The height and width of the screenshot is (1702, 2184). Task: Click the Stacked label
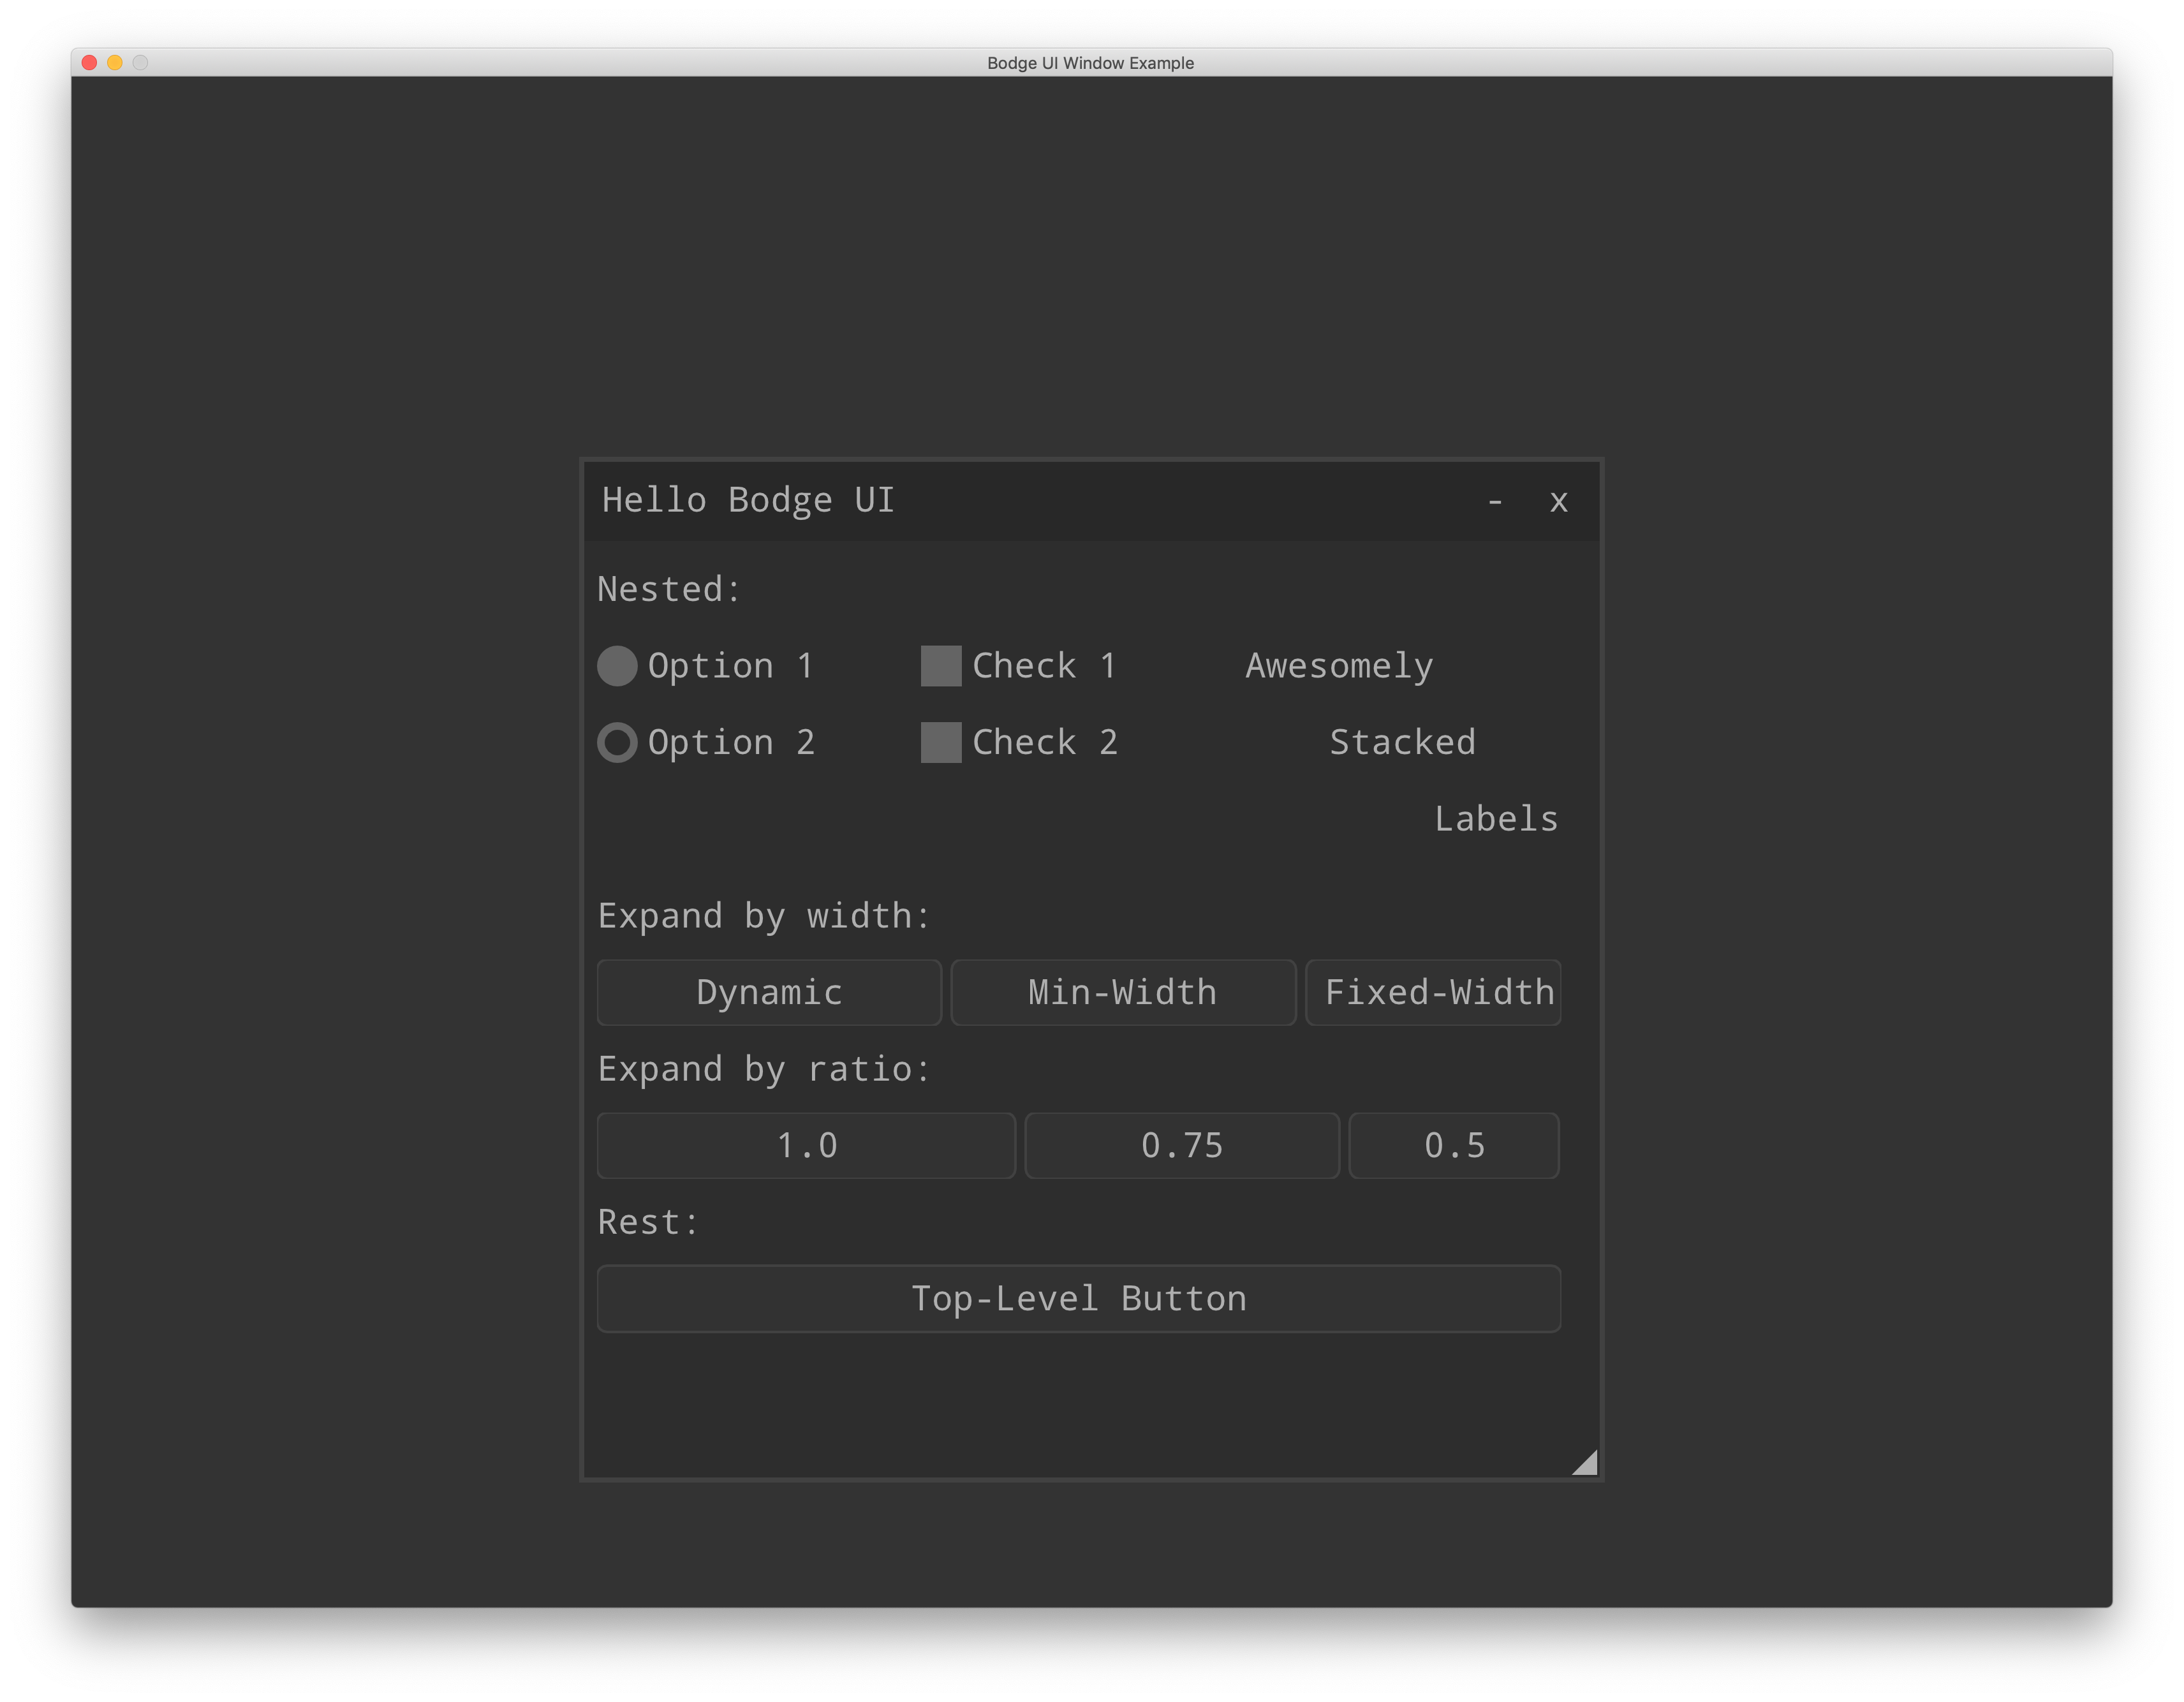click(x=1402, y=743)
